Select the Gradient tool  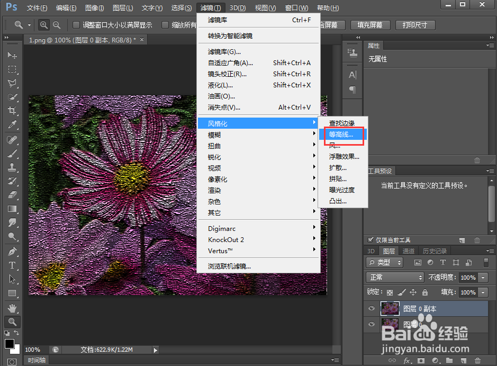point(12,209)
